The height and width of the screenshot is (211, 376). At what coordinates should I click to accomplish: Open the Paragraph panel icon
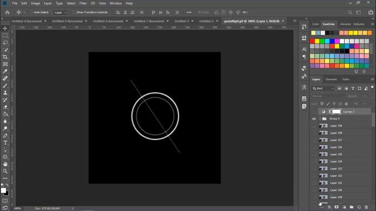[x=304, y=57]
